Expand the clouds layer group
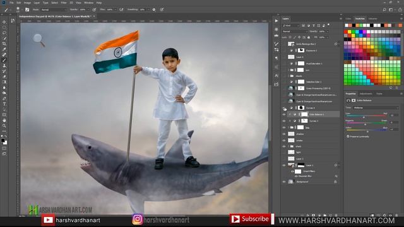The image size is (404, 227). (288, 76)
